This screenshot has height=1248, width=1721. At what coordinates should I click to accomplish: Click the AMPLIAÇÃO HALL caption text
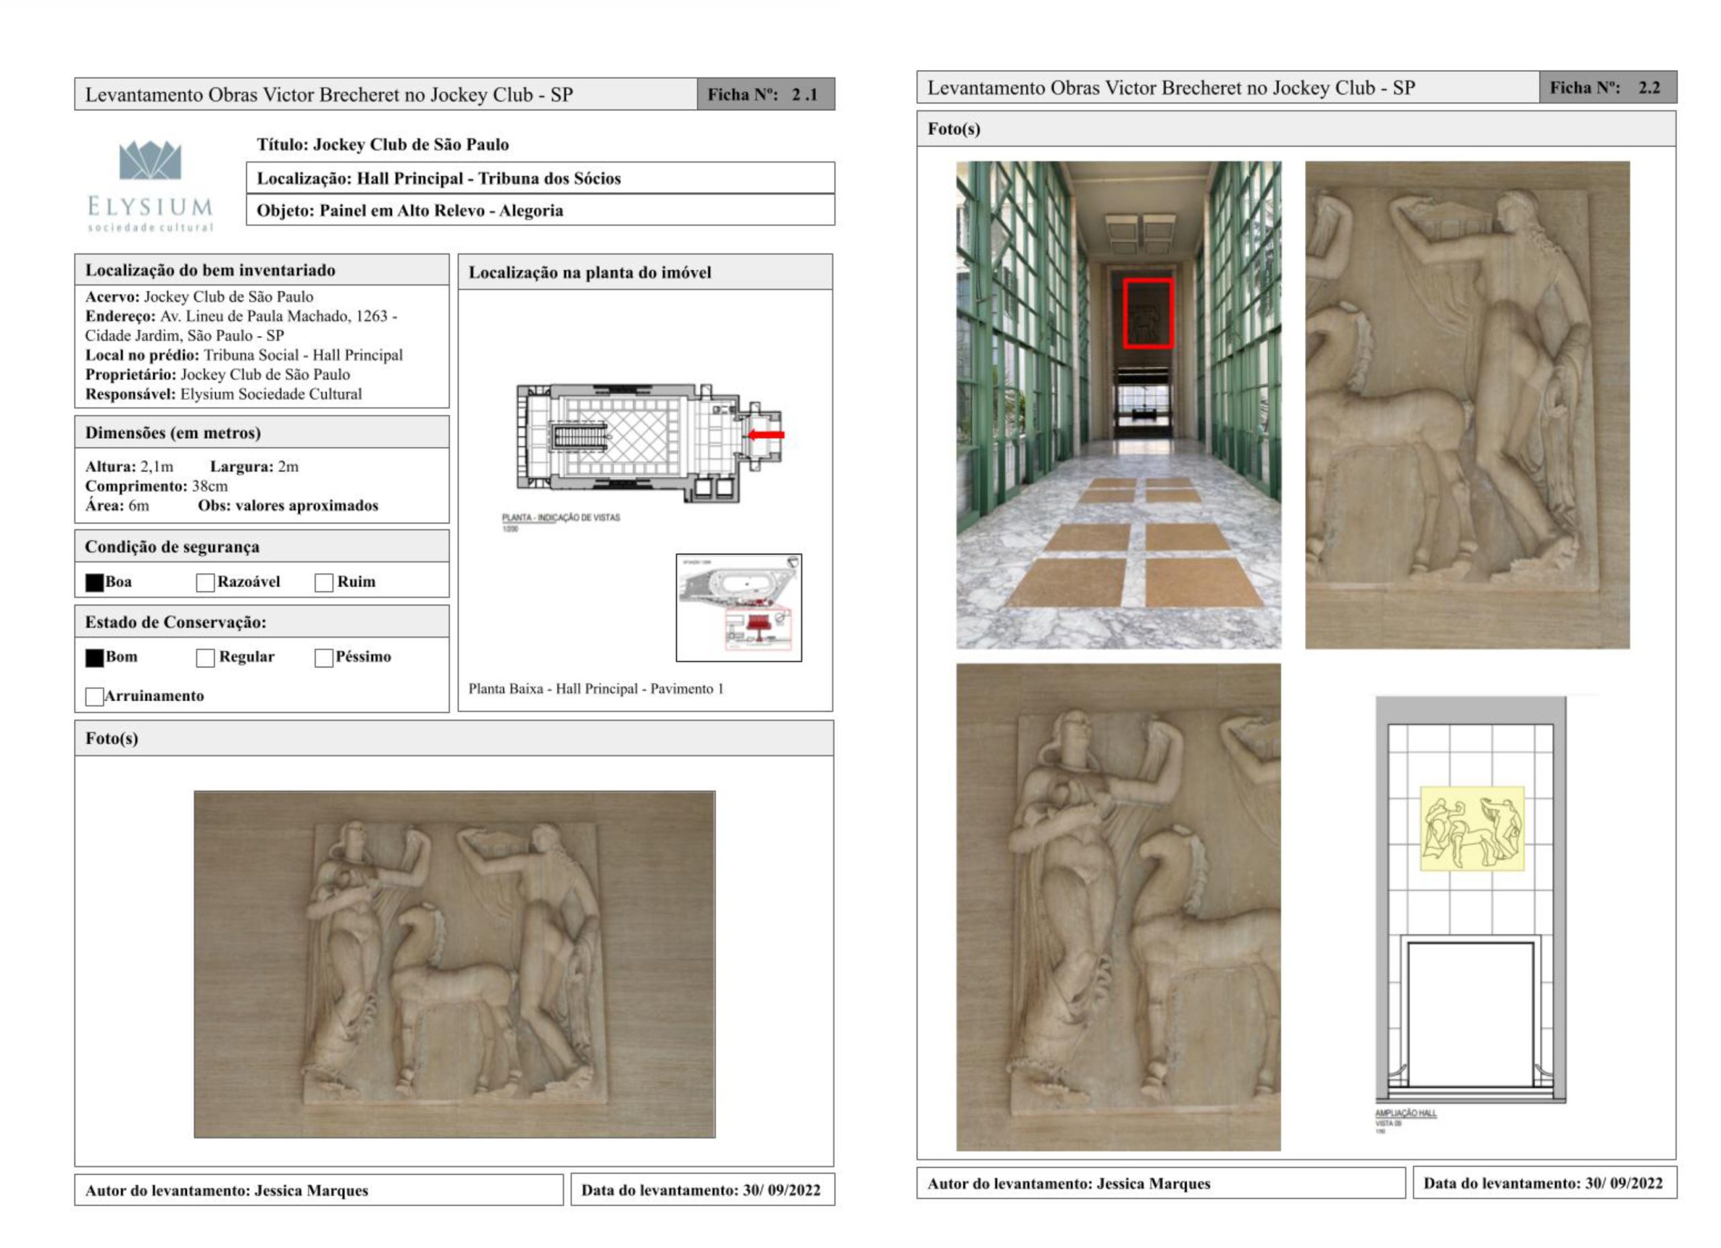[x=1405, y=1113]
